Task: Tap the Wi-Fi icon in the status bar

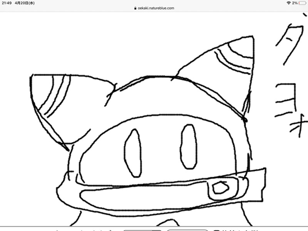Action: coord(288,3)
